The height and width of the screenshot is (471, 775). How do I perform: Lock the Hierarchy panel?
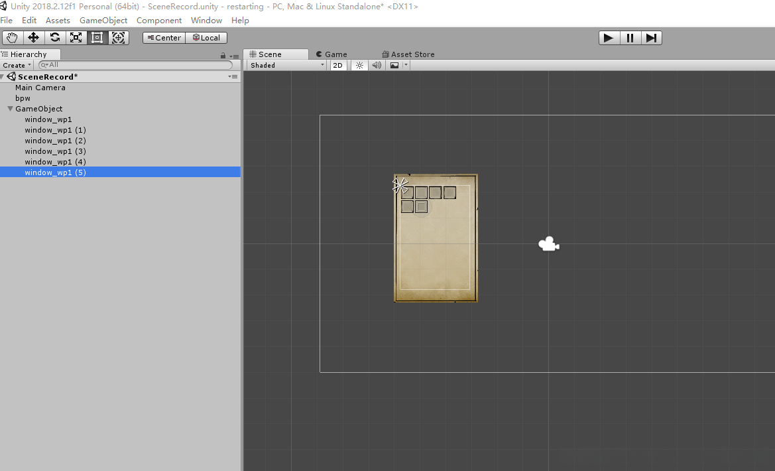[x=223, y=56]
